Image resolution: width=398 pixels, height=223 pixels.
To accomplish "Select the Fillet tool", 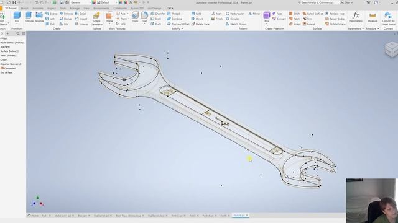I will pyautogui.click(x=144, y=17).
